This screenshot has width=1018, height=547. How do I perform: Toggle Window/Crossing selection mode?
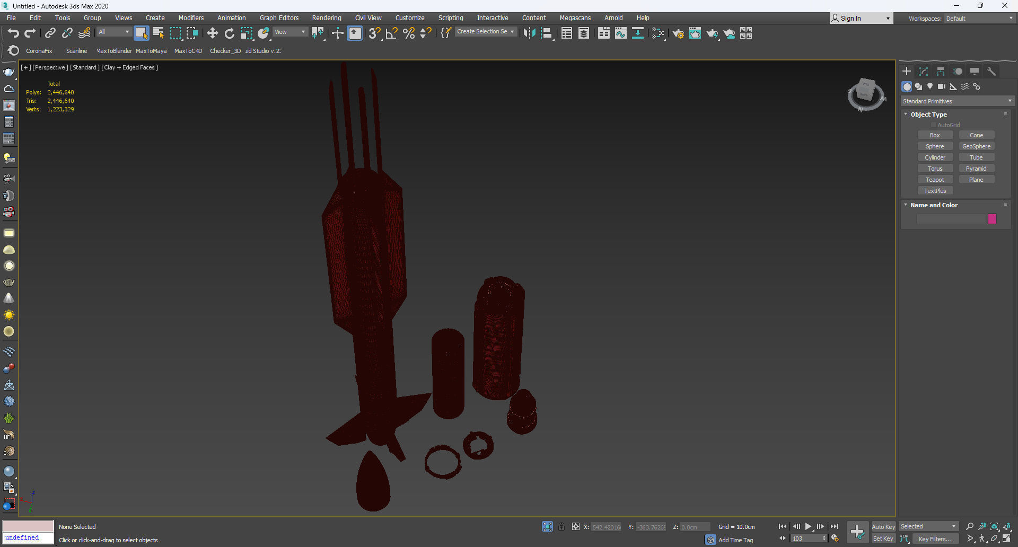pyautogui.click(x=192, y=33)
